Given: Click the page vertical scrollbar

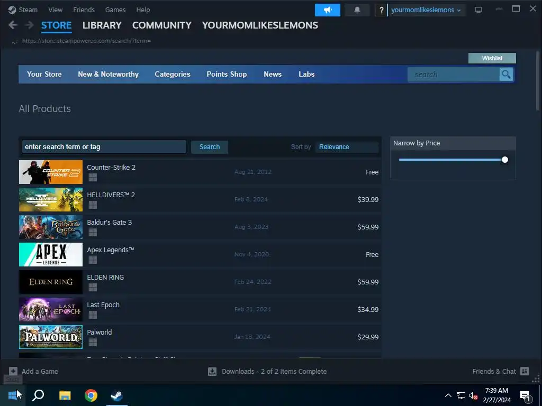Looking at the screenshot, I should point(538,81).
